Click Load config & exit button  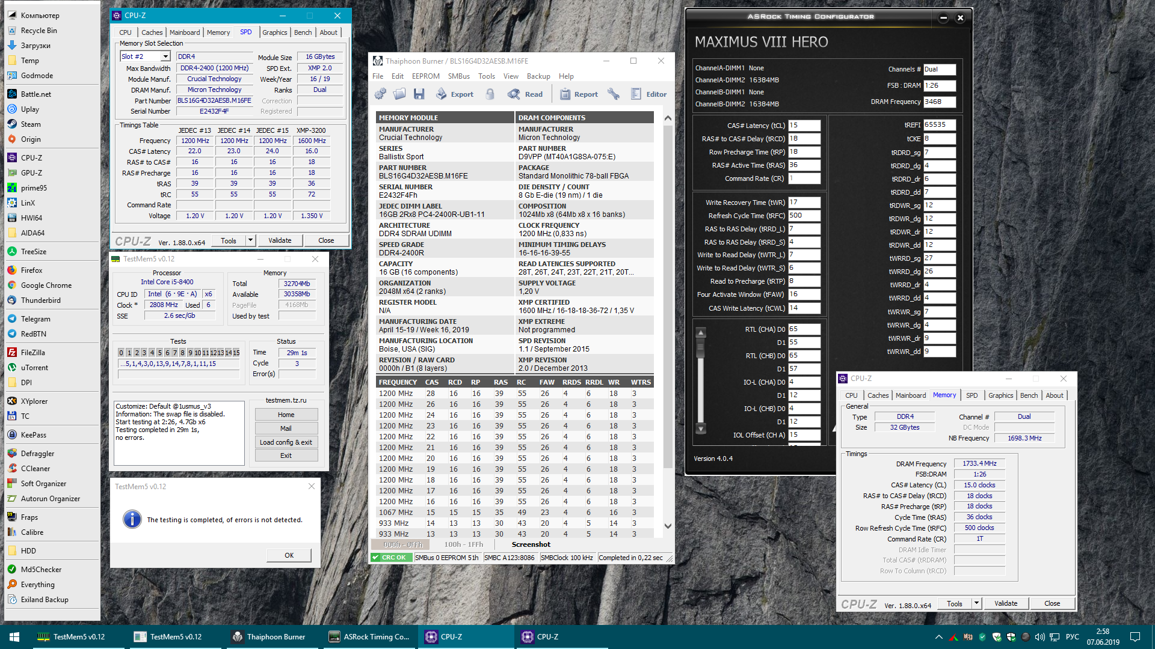(286, 442)
